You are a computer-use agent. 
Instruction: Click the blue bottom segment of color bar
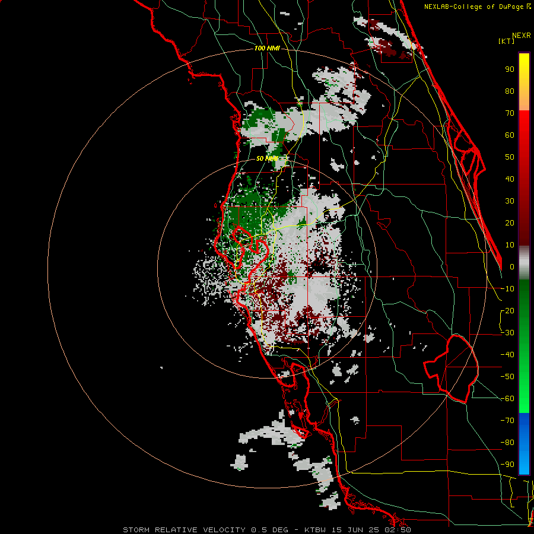524,444
